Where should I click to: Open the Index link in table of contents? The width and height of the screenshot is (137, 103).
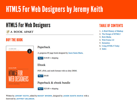104,49
